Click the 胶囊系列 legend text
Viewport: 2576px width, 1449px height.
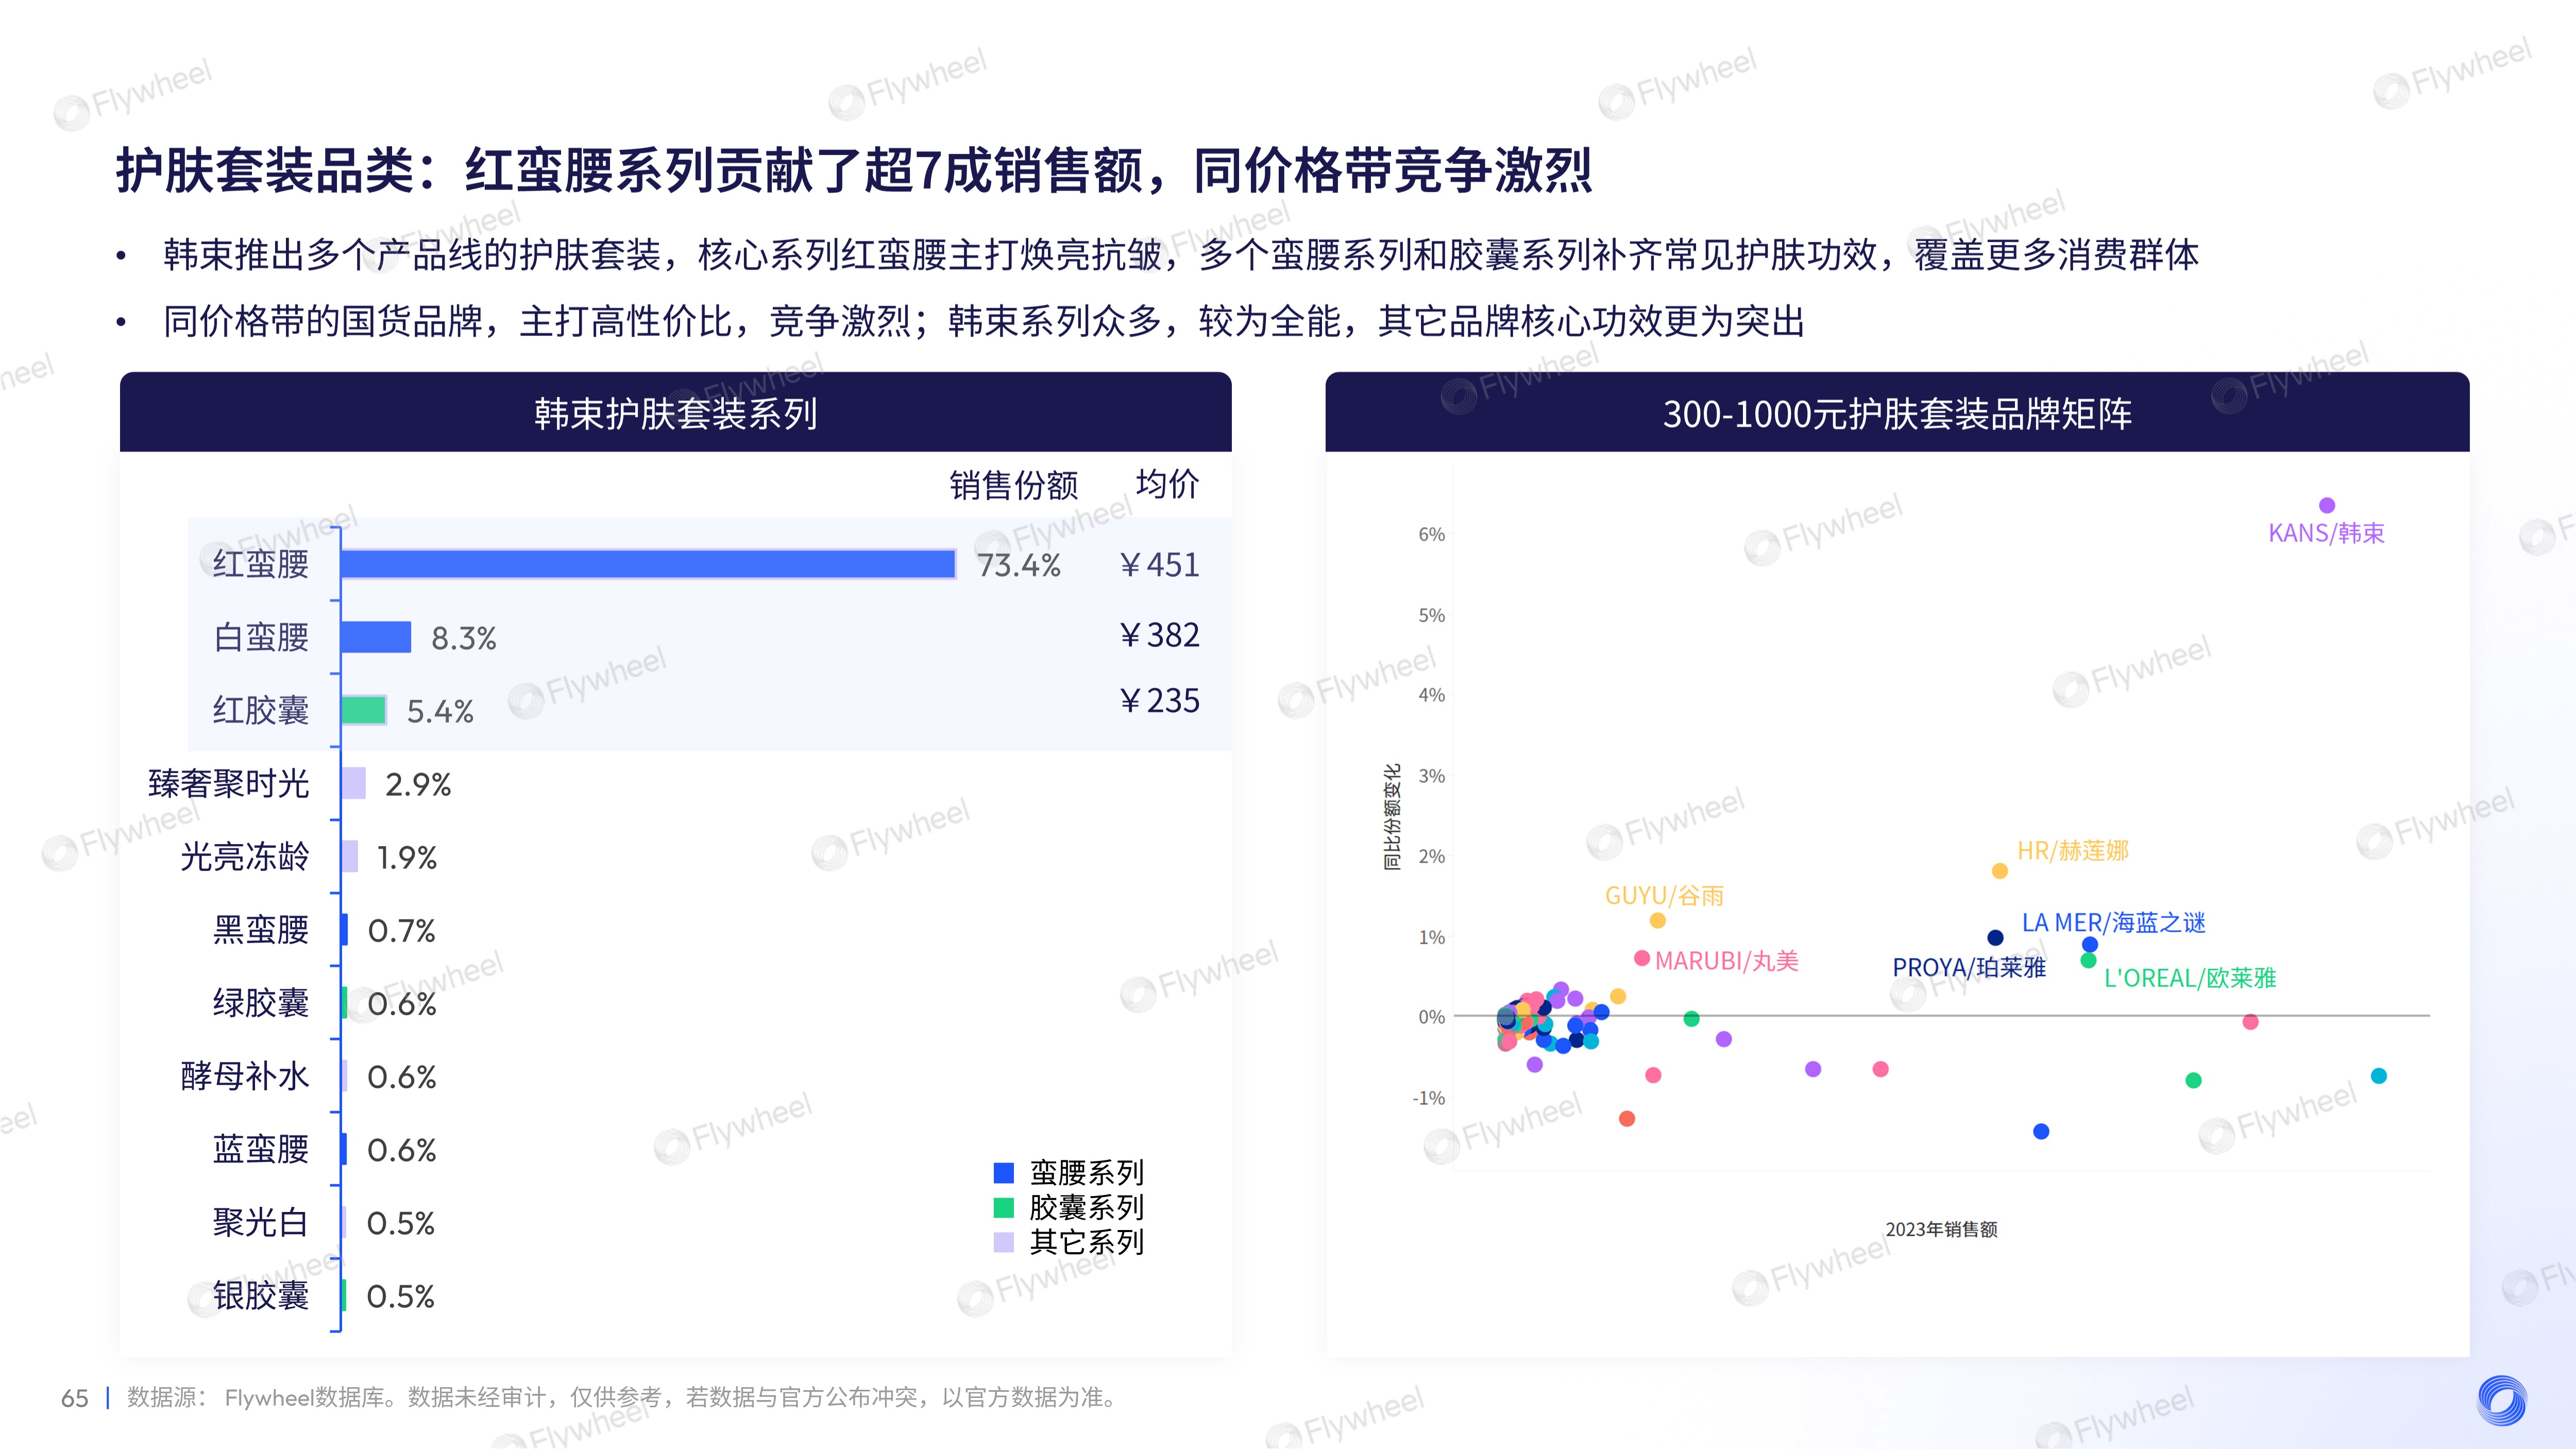[x=1087, y=1208]
